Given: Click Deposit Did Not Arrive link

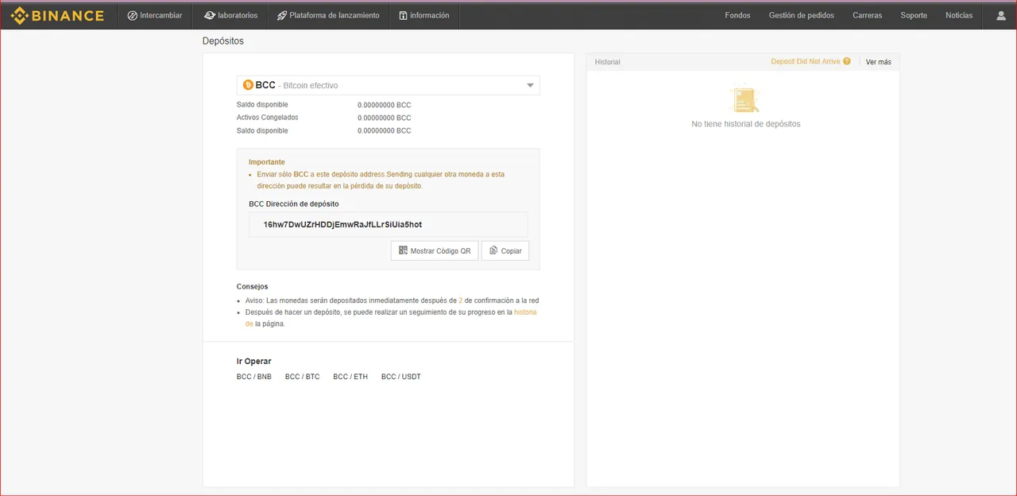Looking at the screenshot, I should coord(805,61).
